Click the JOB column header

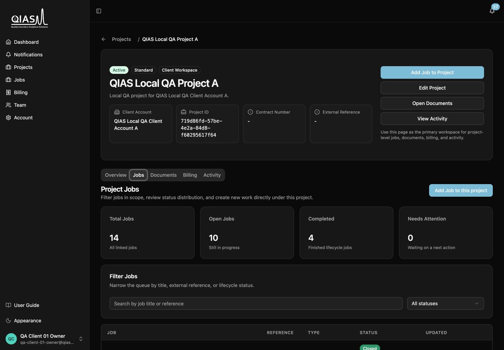(112, 332)
